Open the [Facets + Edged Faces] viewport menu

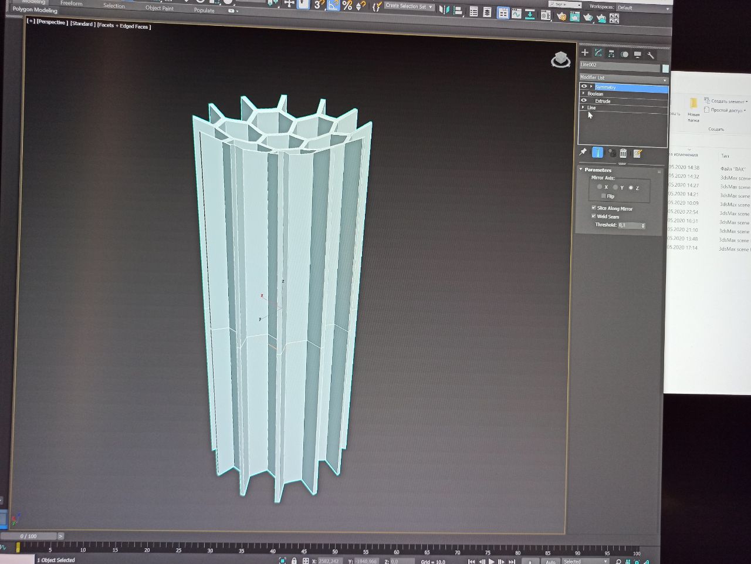[124, 26]
